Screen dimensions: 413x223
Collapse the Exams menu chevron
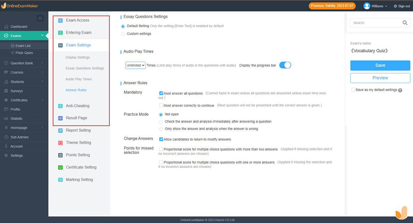pos(42,35)
